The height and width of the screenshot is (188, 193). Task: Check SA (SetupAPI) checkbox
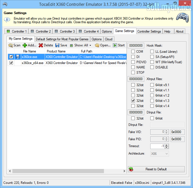pos(152,57)
